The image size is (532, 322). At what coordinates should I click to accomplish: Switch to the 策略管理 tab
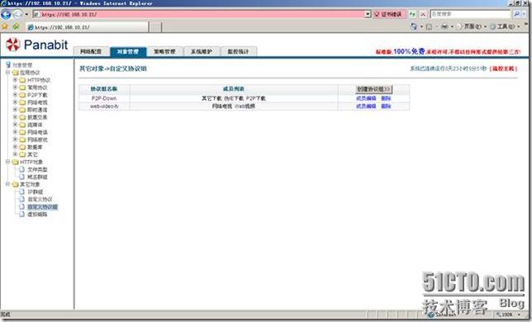164,51
